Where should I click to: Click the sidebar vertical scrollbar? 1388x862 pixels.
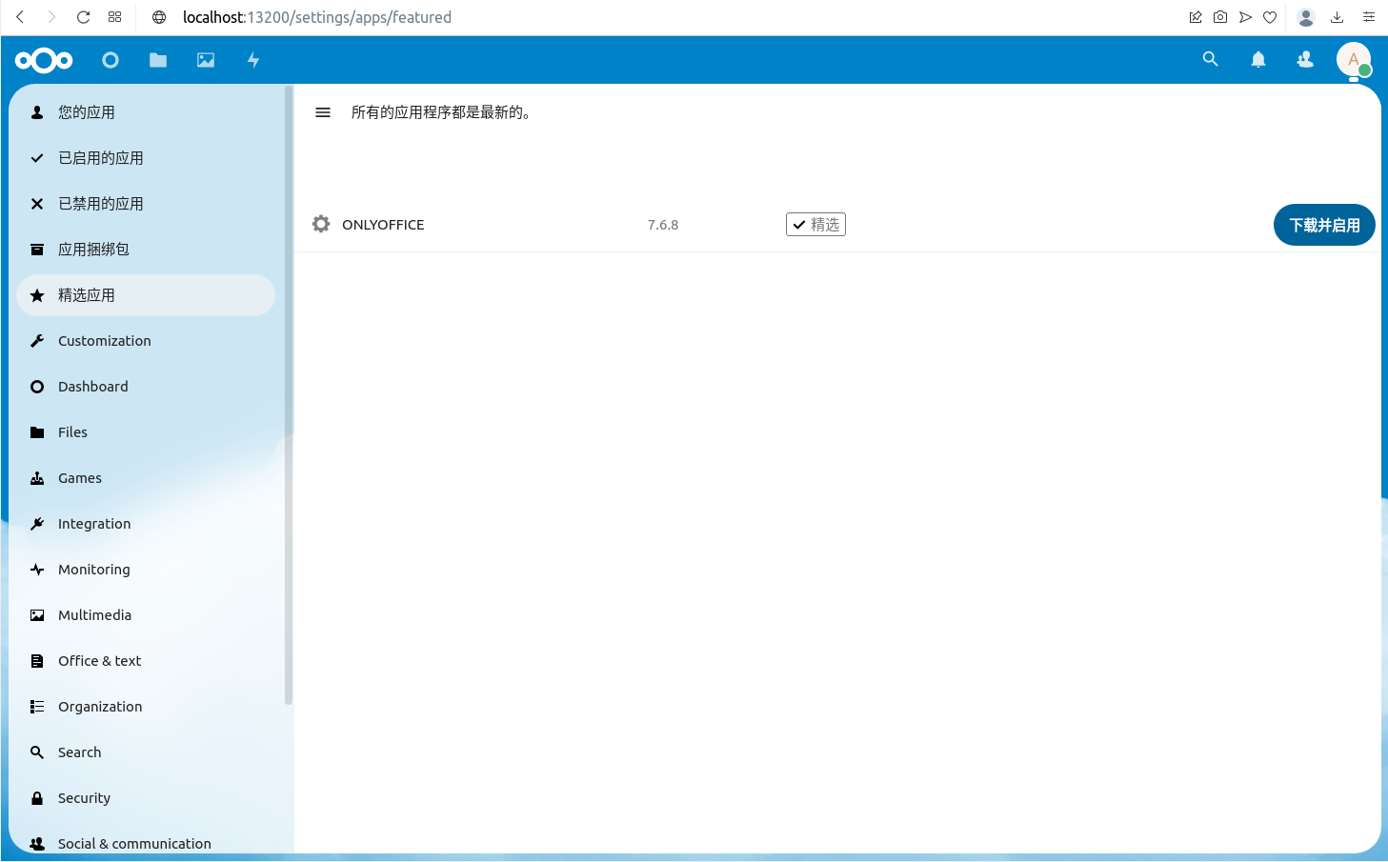(289, 396)
